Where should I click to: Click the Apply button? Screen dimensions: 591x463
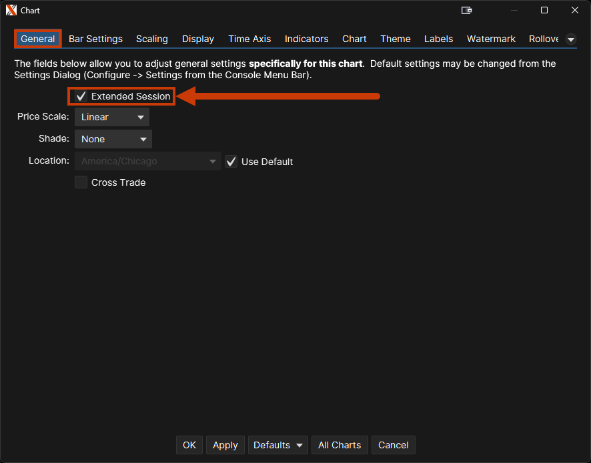pos(225,445)
